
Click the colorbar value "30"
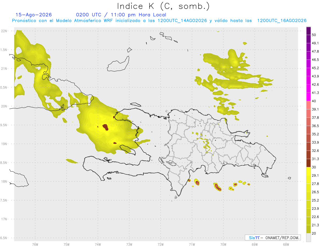coord(314,167)
